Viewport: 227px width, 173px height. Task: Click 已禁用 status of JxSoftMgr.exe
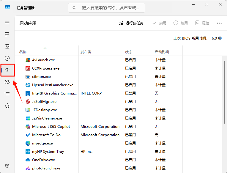click(x=130, y=102)
